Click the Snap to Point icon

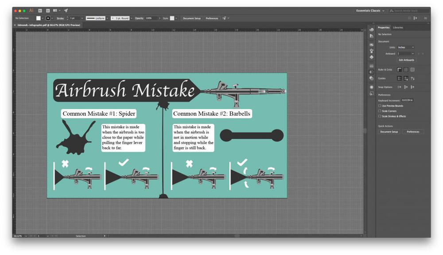point(399,87)
